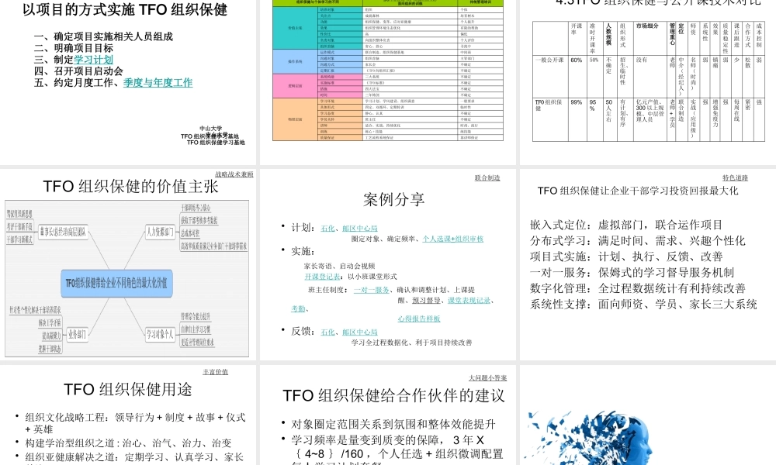Click the 人力资源部门 mind map node
The image size is (776, 465).
point(161,232)
